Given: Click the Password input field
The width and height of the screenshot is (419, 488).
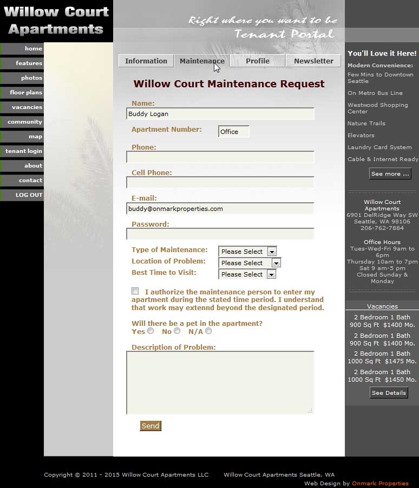Looking at the screenshot, I should tap(220, 234).
